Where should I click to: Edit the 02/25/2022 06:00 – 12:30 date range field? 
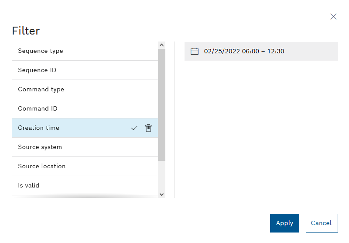(x=261, y=51)
